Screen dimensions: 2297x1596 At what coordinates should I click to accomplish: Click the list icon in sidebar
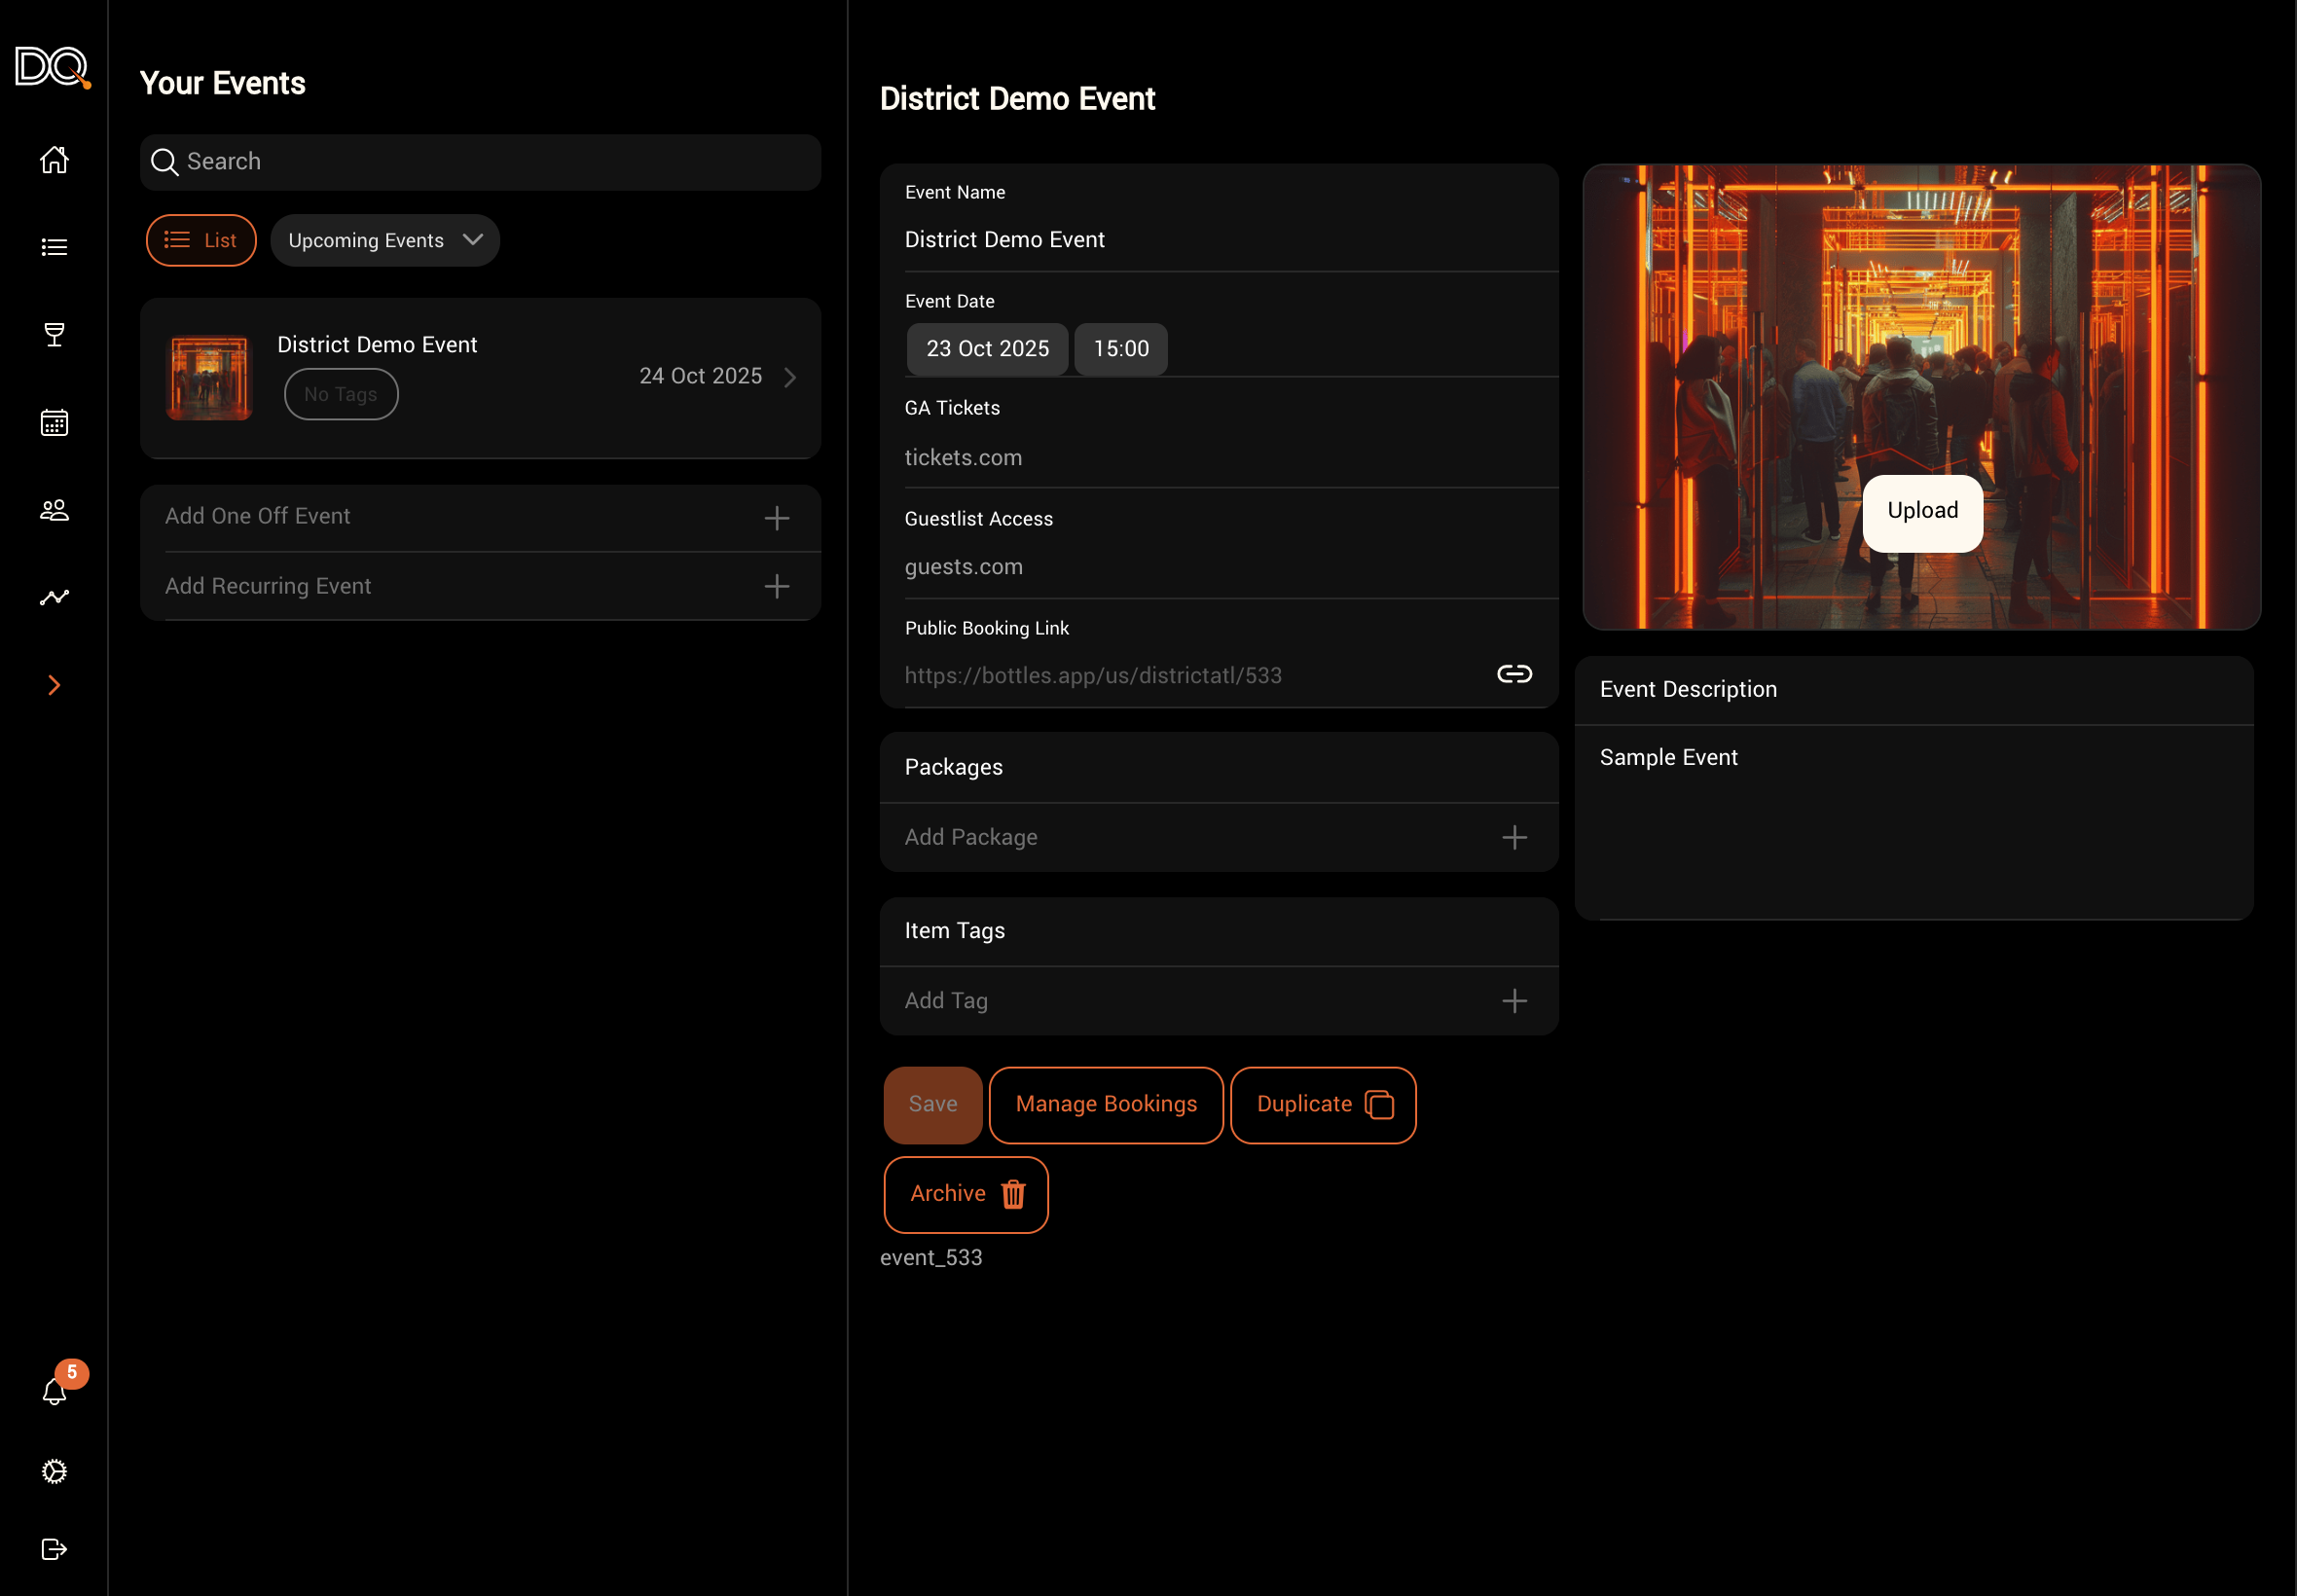(x=54, y=247)
